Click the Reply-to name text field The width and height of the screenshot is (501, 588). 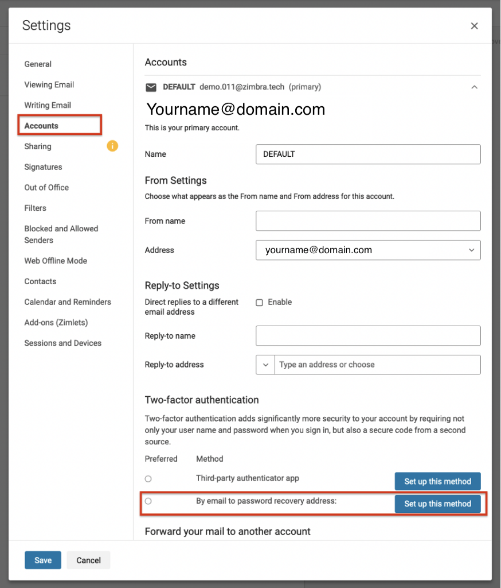[368, 336]
